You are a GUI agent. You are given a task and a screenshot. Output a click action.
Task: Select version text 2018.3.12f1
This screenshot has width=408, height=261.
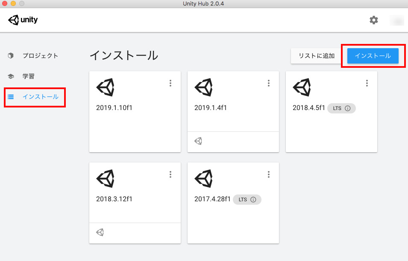[114, 199]
